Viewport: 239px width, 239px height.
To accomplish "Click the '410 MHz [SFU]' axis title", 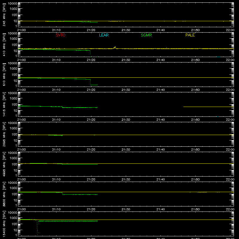I will click(x=4, y=45).
